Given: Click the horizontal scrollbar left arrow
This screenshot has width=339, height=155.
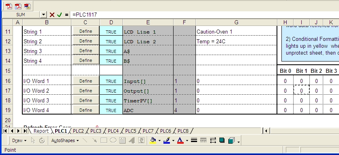Looking at the screenshot, I should 266,131.
